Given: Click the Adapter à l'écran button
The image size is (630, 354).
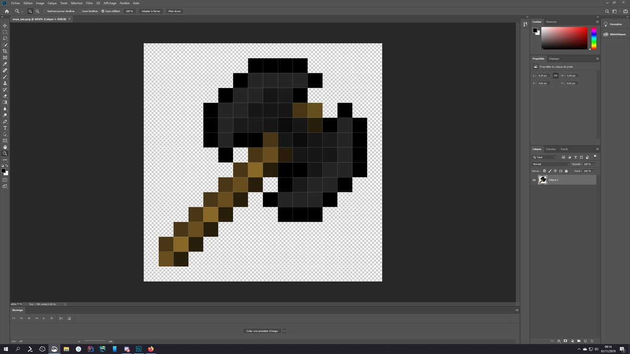Looking at the screenshot, I should click(x=151, y=11).
